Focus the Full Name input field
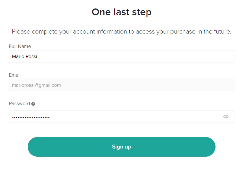Viewport: 244px width, 175px height. [121, 57]
